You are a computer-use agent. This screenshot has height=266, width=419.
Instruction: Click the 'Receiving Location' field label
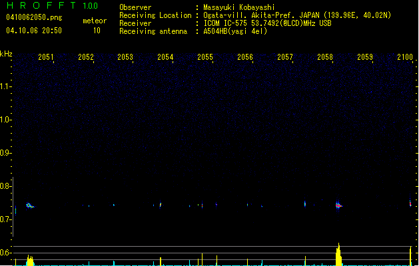[x=155, y=15]
